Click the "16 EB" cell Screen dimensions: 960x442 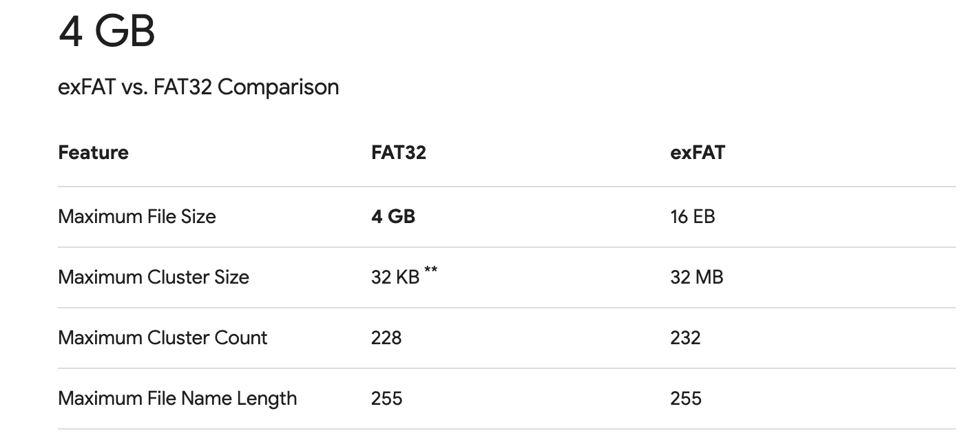(692, 217)
